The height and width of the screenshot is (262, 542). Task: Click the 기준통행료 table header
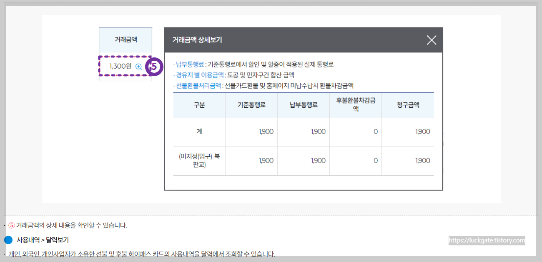251,105
